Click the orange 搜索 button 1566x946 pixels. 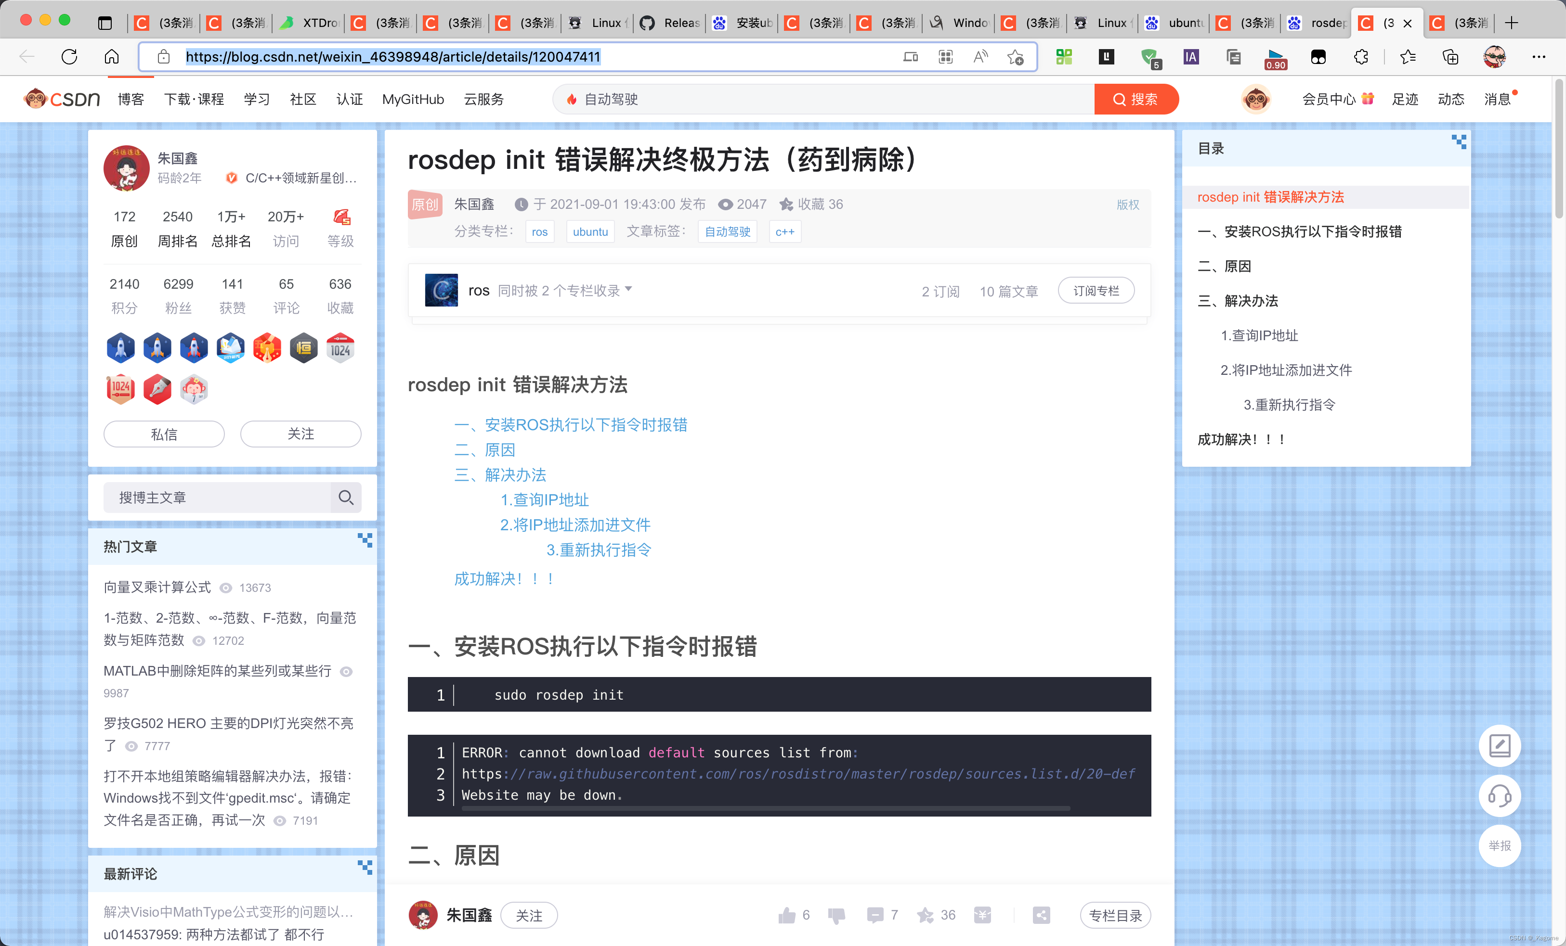pos(1135,99)
